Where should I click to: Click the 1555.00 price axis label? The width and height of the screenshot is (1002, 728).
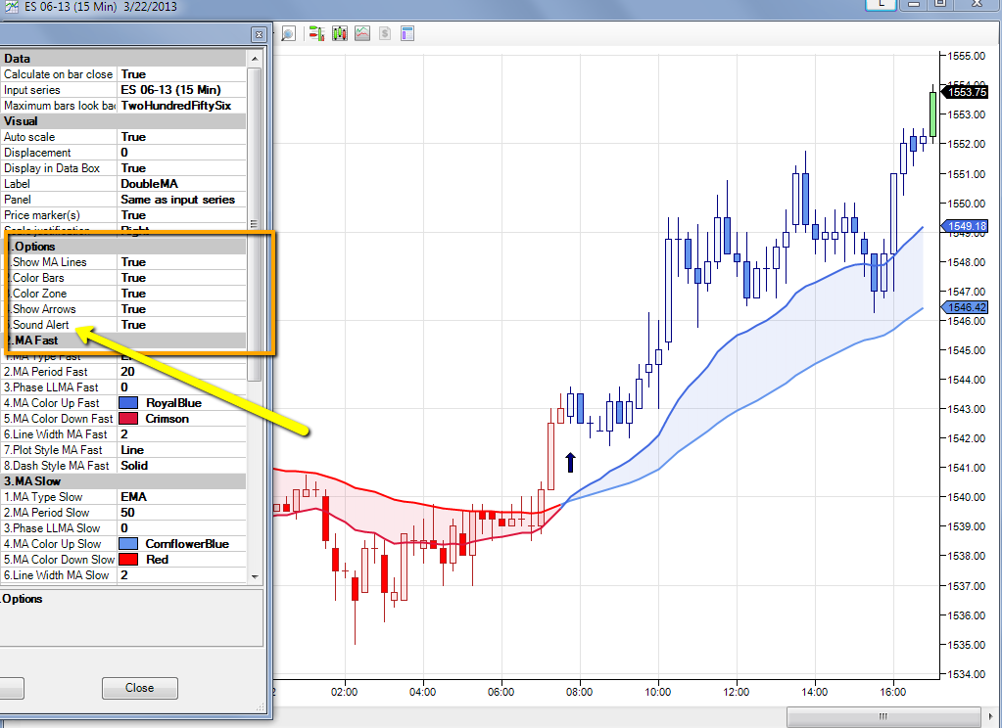click(x=966, y=56)
